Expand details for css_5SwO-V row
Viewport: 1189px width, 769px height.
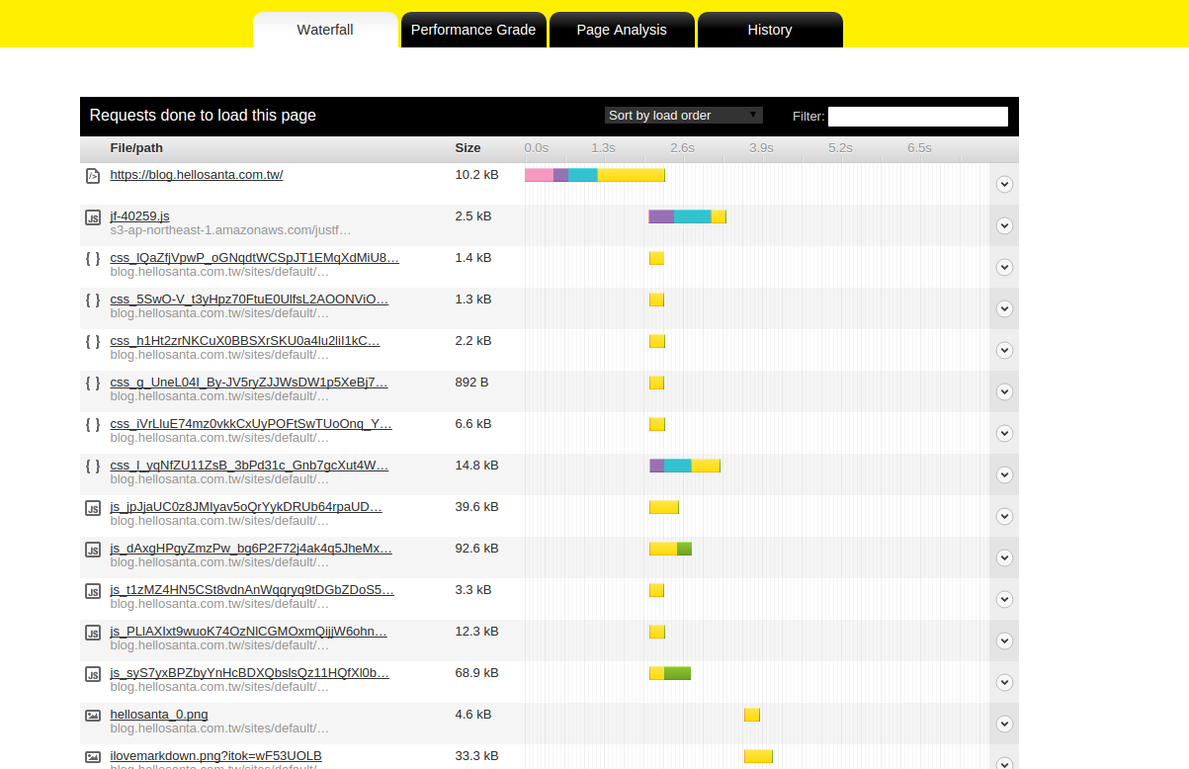tap(1004, 308)
